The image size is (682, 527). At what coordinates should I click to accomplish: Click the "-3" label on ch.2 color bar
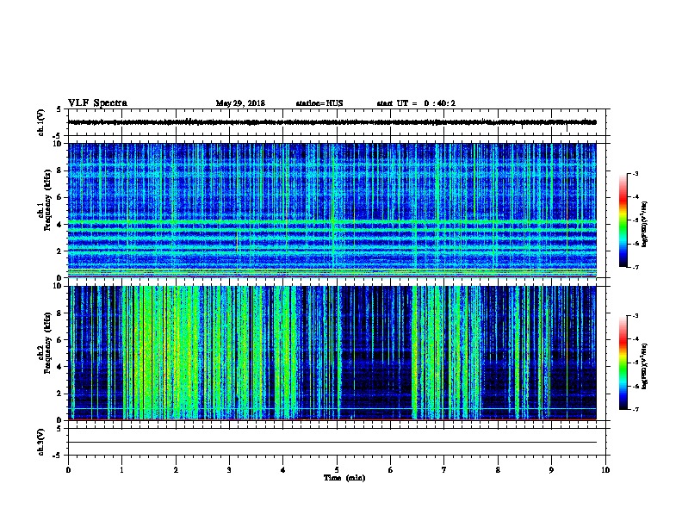[x=635, y=316]
